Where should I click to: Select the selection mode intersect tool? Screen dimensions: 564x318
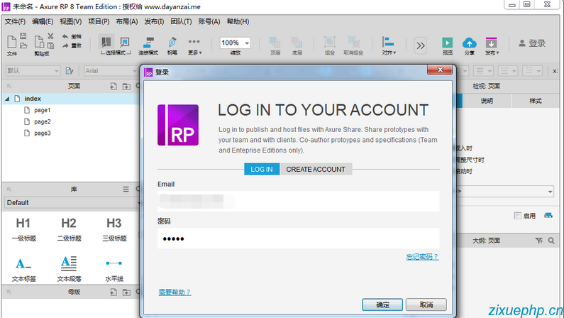(x=106, y=42)
